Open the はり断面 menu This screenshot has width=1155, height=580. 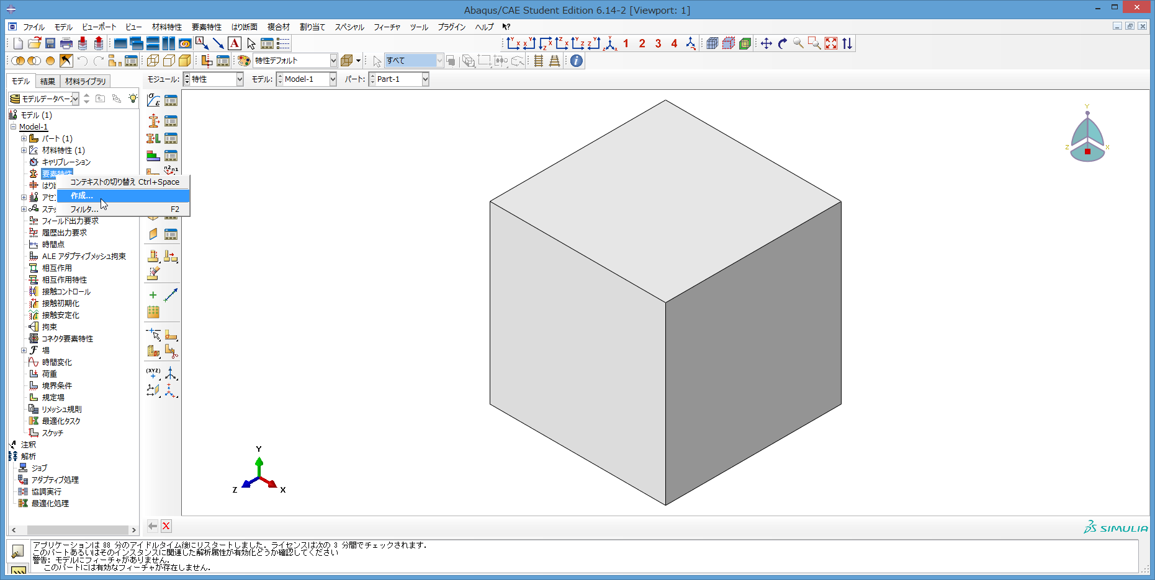click(x=245, y=27)
